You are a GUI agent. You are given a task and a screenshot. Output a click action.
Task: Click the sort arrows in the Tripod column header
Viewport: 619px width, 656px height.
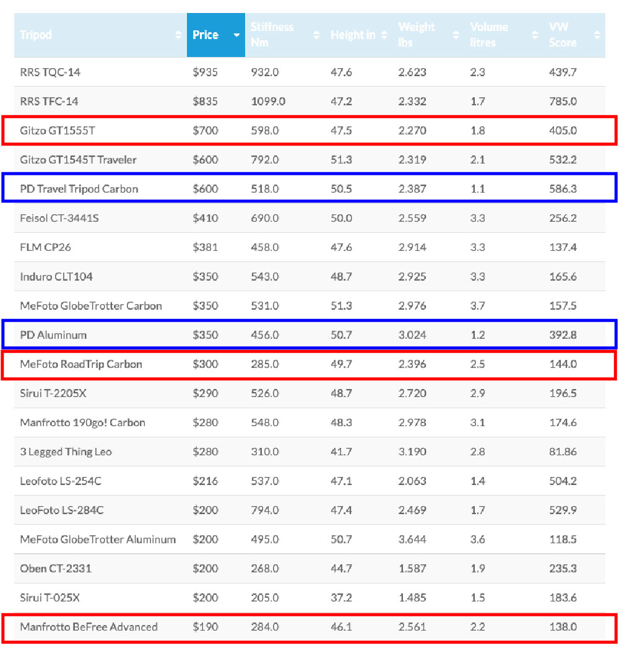[x=179, y=35]
